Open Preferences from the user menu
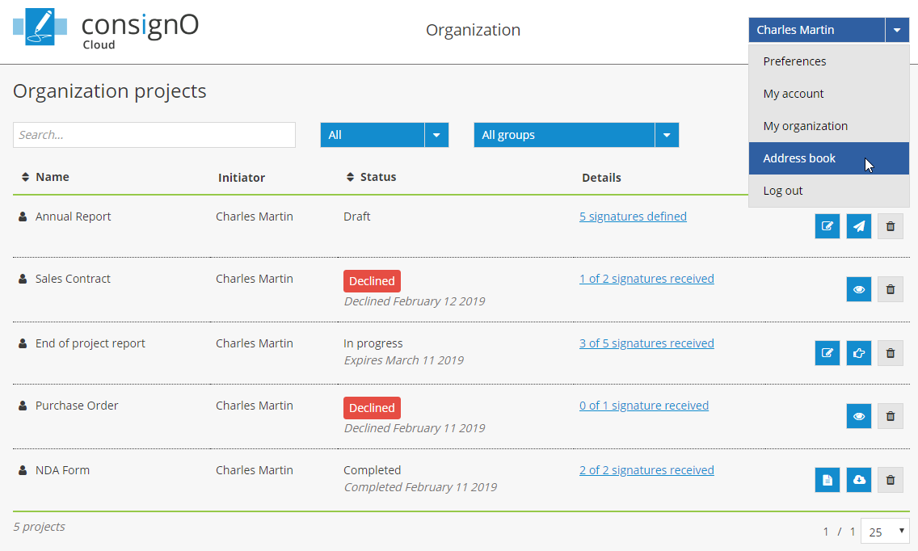The image size is (918, 551). coord(794,61)
